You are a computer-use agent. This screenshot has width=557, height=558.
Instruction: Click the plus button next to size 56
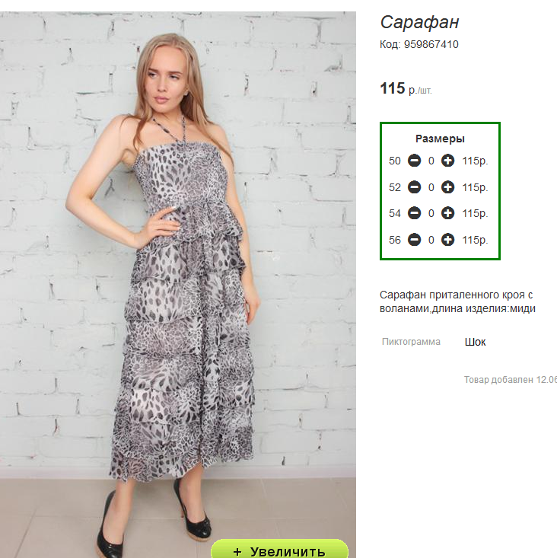pyautogui.click(x=448, y=240)
